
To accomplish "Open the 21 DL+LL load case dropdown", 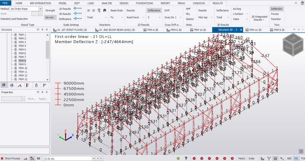I will coord(94,158).
